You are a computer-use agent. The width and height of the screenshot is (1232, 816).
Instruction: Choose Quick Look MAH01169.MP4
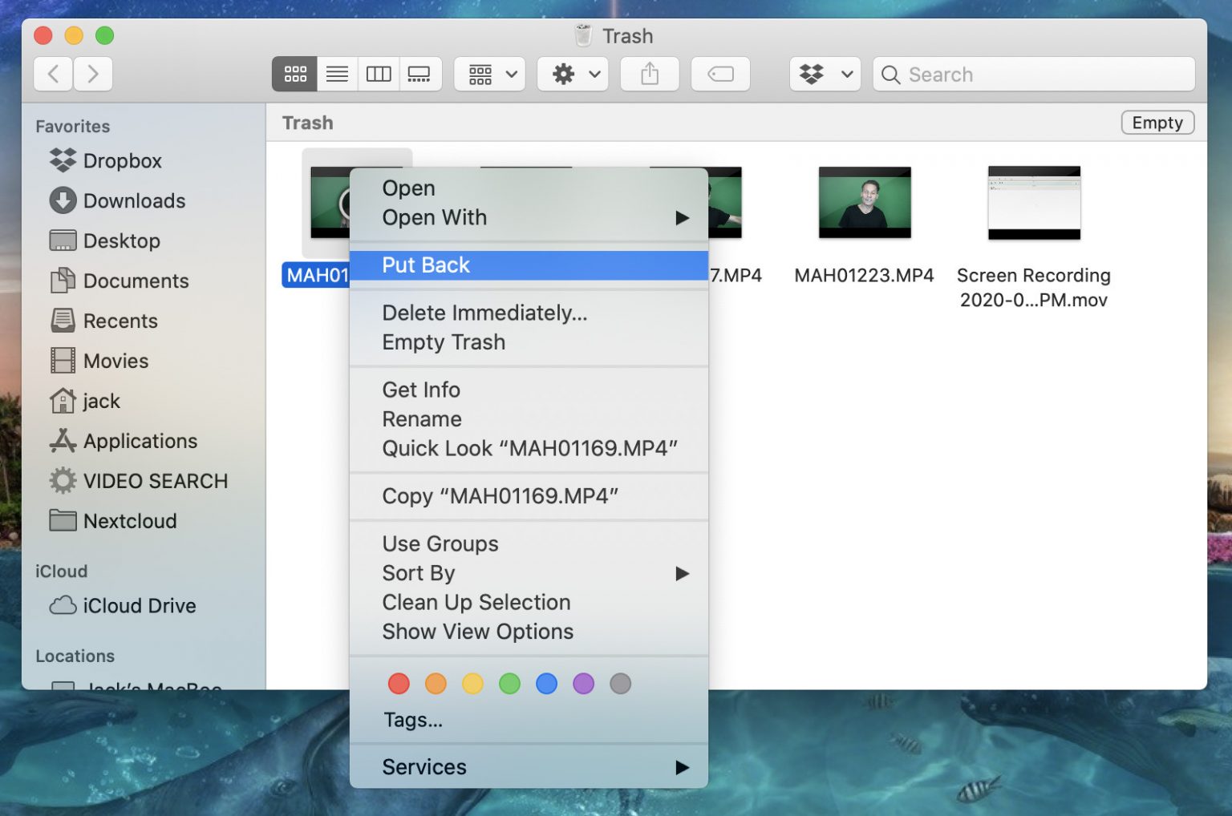529,448
